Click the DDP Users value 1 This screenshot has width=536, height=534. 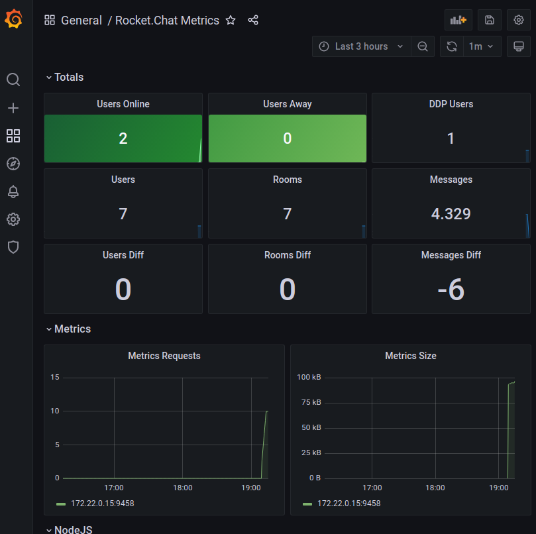(451, 138)
